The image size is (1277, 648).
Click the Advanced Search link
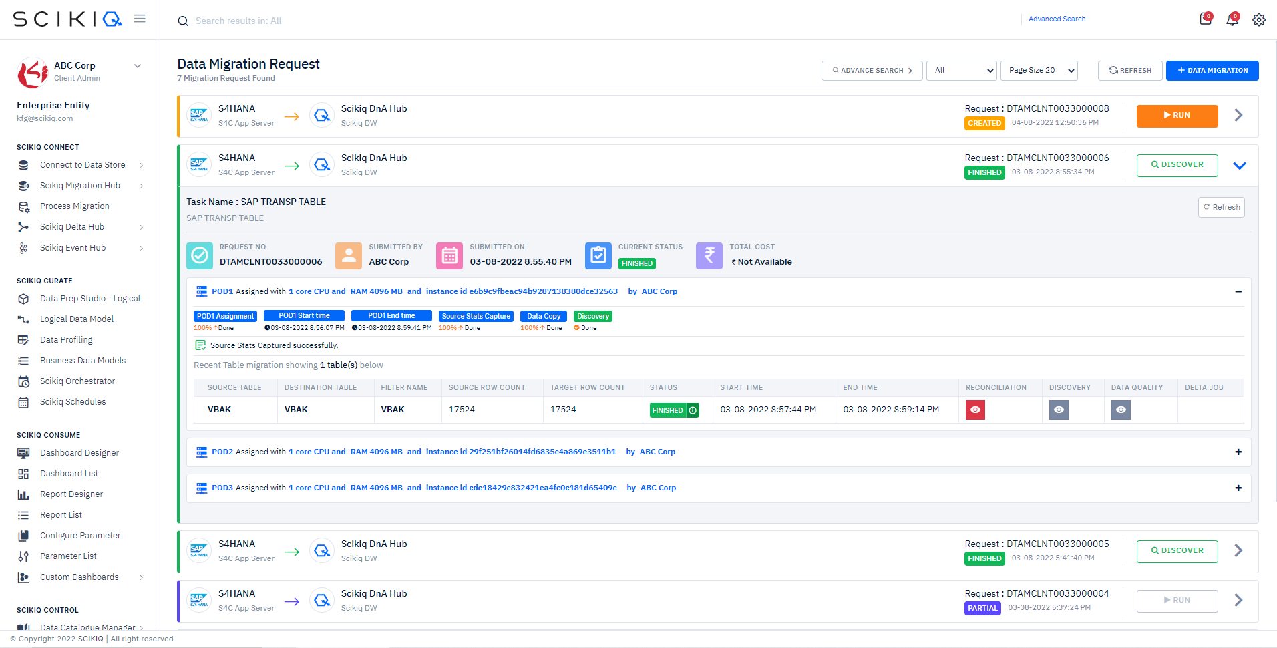click(1057, 19)
